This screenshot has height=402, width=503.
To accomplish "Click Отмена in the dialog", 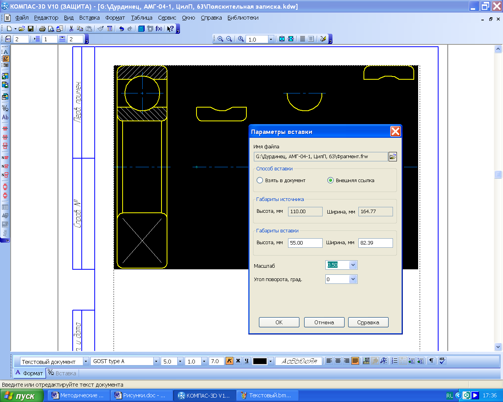I will [324, 322].
